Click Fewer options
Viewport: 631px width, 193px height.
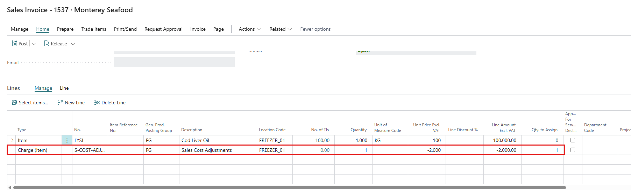point(315,29)
